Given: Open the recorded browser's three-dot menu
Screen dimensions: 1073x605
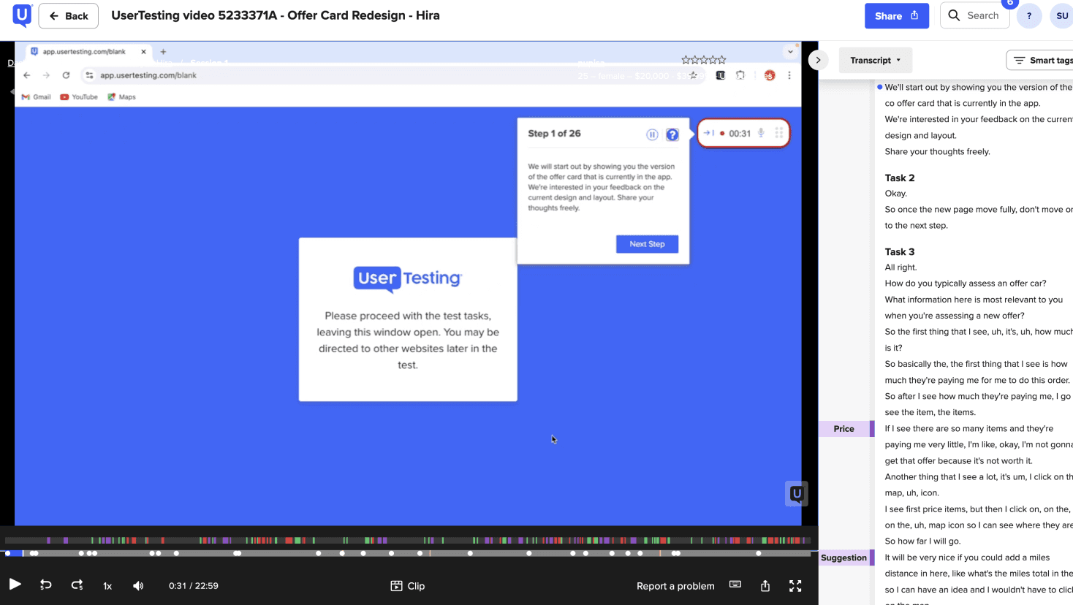Looking at the screenshot, I should coord(789,75).
